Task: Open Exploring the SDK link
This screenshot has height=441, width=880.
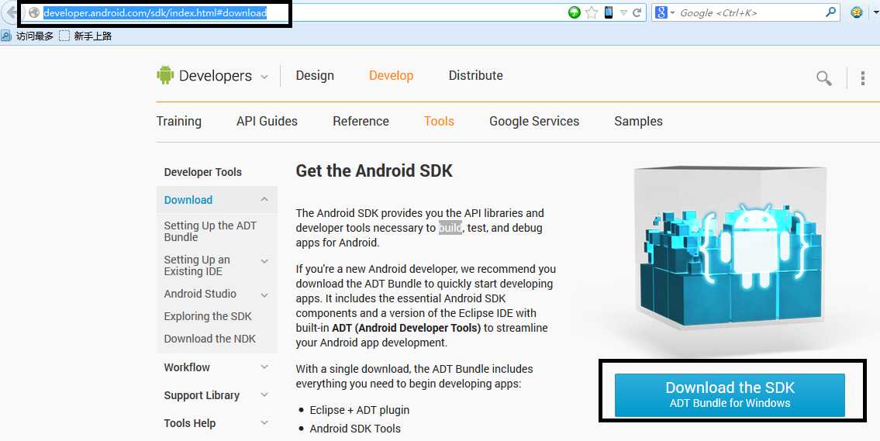Action: (208, 316)
